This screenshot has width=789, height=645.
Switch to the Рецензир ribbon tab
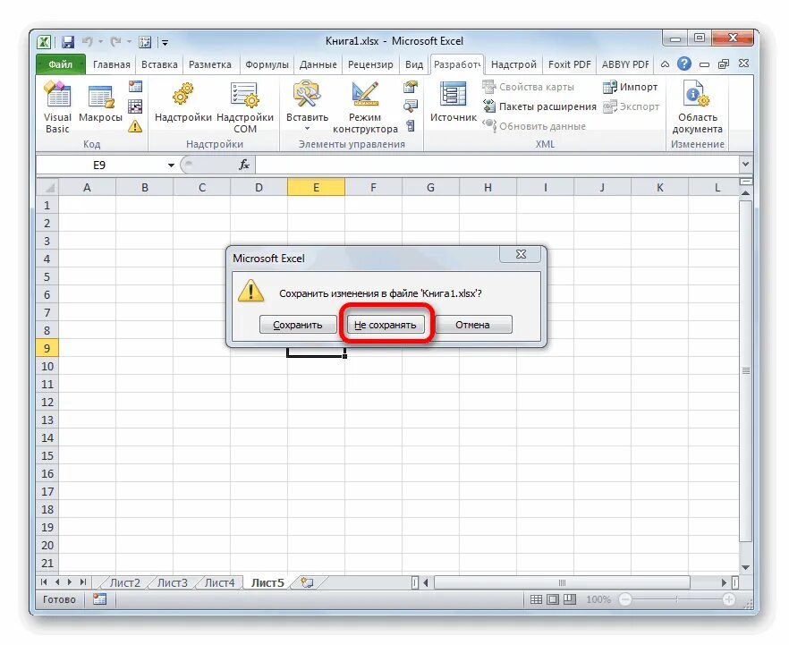tap(370, 64)
